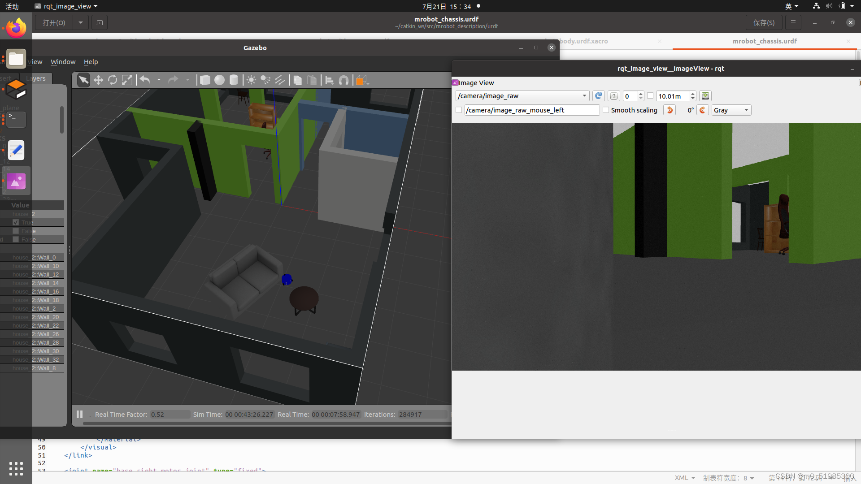The width and height of the screenshot is (861, 484).
Task: Open the Window menu in Gazebo
Action: point(63,62)
